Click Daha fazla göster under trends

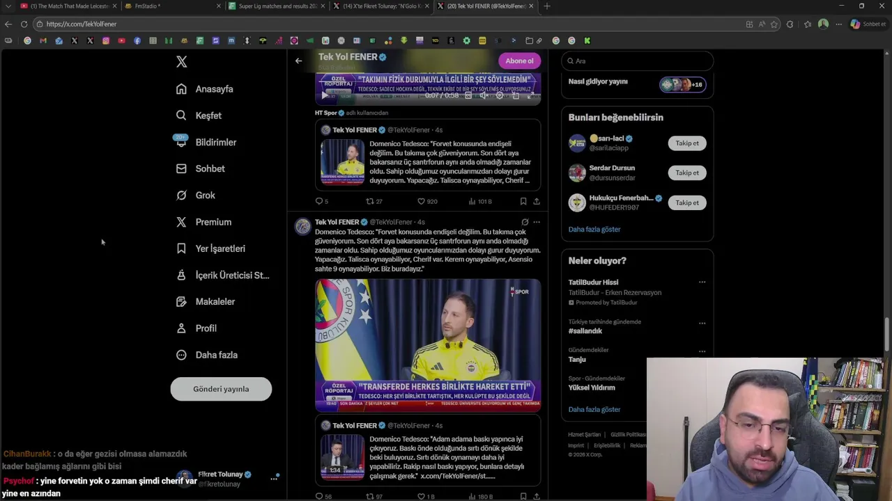click(594, 409)
